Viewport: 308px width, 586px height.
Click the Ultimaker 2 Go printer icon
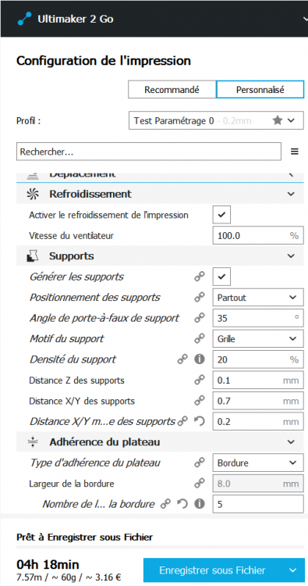tap(25, 19)
